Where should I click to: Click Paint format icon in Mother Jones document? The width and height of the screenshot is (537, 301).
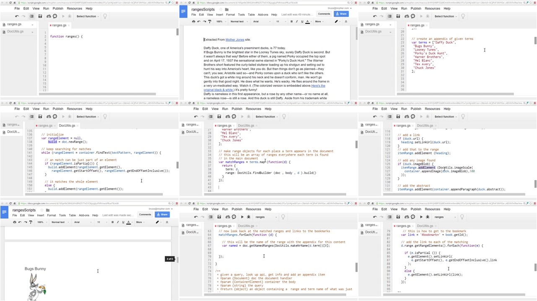[210, 21]
